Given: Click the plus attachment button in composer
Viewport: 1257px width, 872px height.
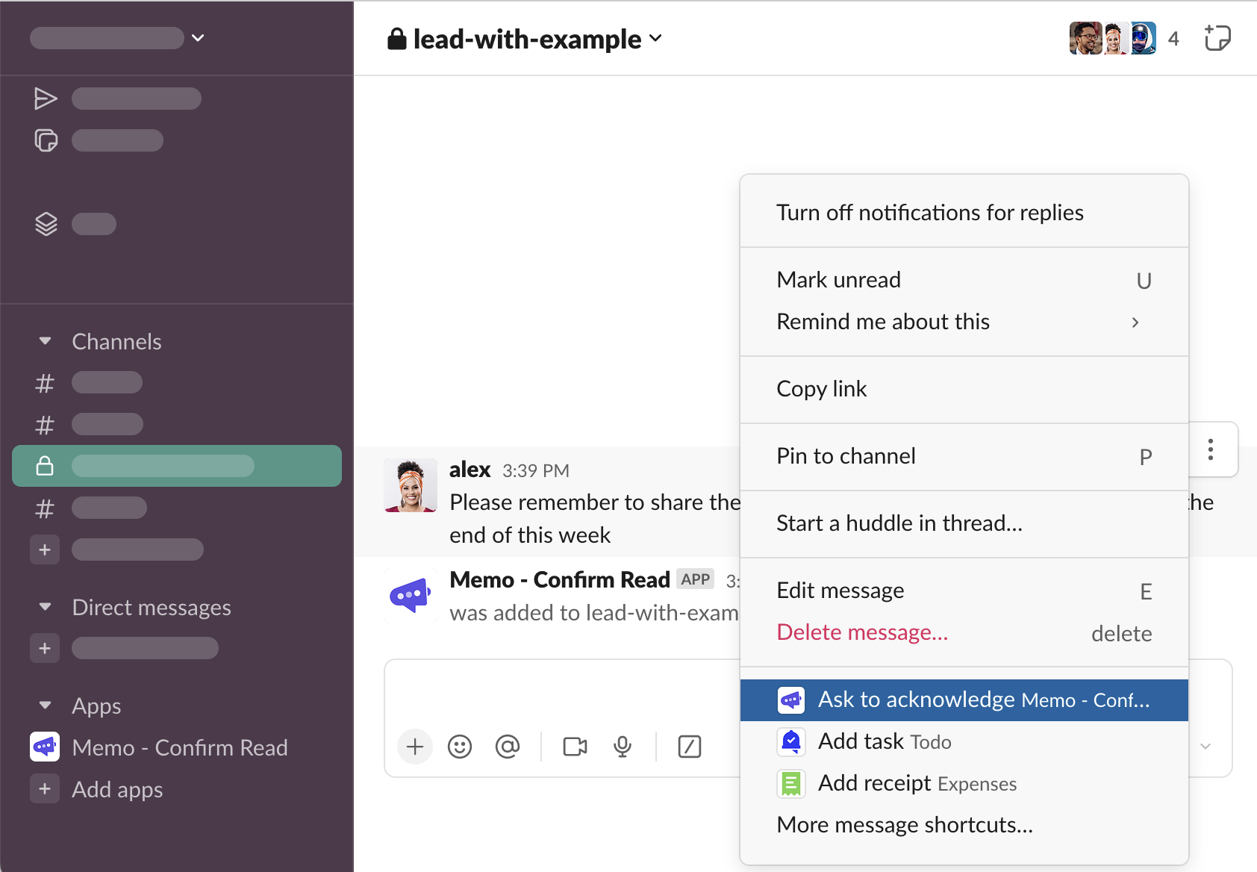Looking at the screenshot, I should click(x=415, y=747).
